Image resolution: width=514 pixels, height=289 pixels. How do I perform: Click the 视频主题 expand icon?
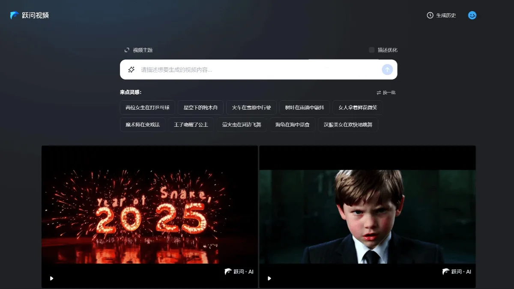[x=127, y=50]
